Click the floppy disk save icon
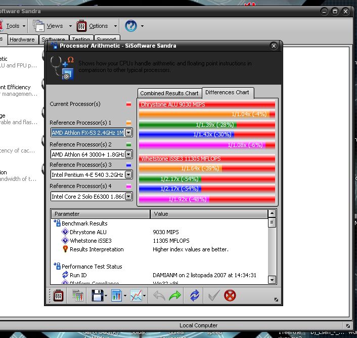Image resolution: width=357 pixels, height=338 pixels. tap(97, 295)
